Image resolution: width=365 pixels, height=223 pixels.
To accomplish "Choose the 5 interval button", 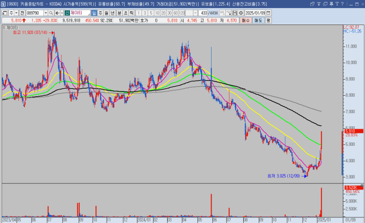I will click(x=151, y=13).
